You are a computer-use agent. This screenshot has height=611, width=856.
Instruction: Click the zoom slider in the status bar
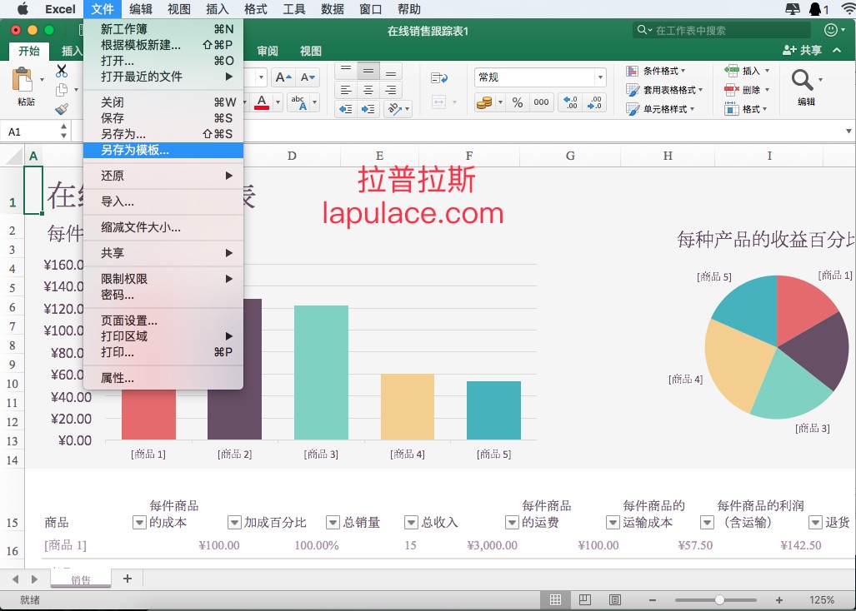point(718,599)
